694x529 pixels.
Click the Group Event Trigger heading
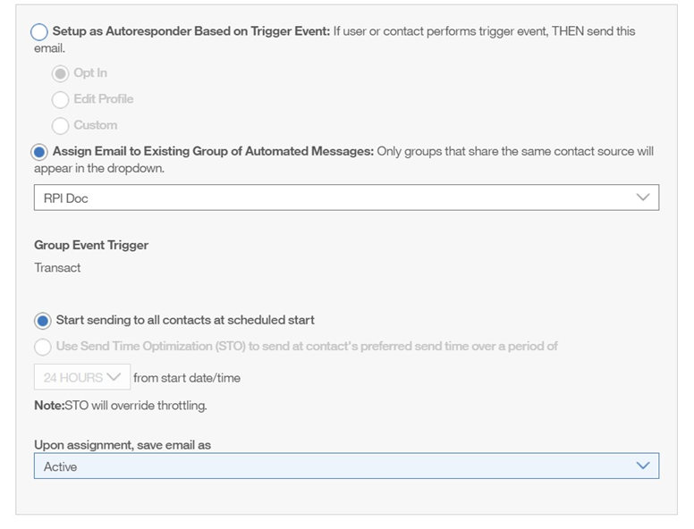[91, 245]
